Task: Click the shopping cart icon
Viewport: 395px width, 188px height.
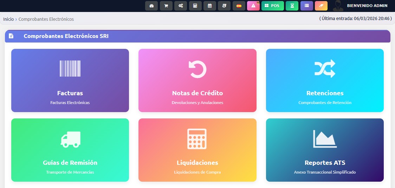Action: click(166, 6)
